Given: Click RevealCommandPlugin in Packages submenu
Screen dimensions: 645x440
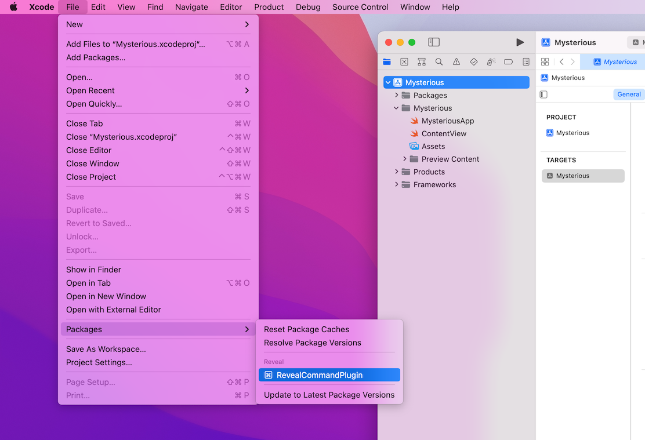Looking at the screenshot, I should [x=319, y=375].
